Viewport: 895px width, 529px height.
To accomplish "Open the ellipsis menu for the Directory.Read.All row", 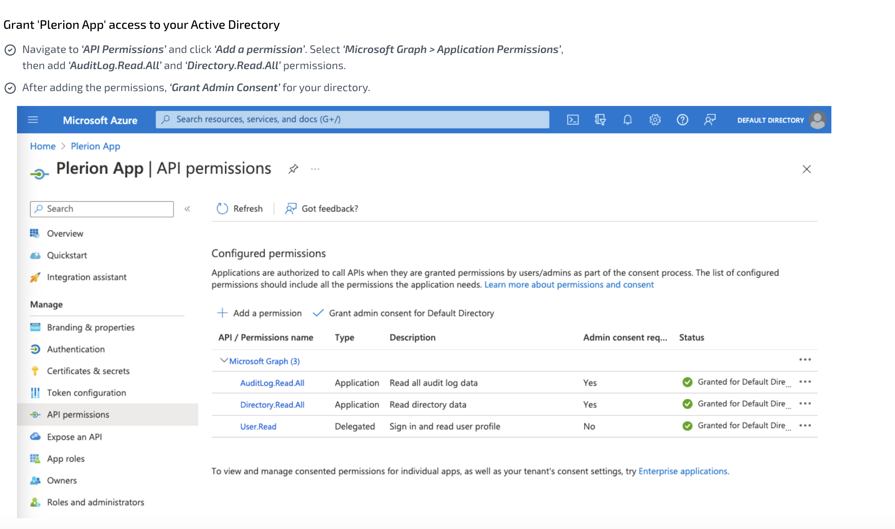I will [x=805, y=404].
